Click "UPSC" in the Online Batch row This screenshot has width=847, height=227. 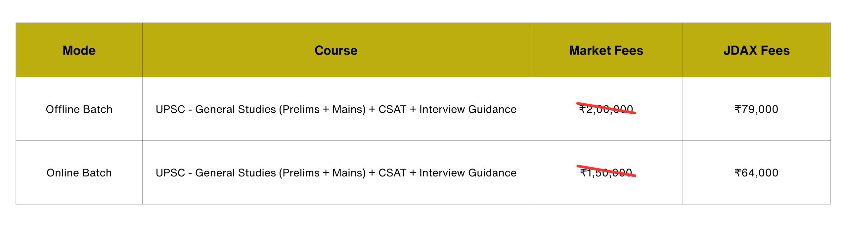(x=170, y=173)
